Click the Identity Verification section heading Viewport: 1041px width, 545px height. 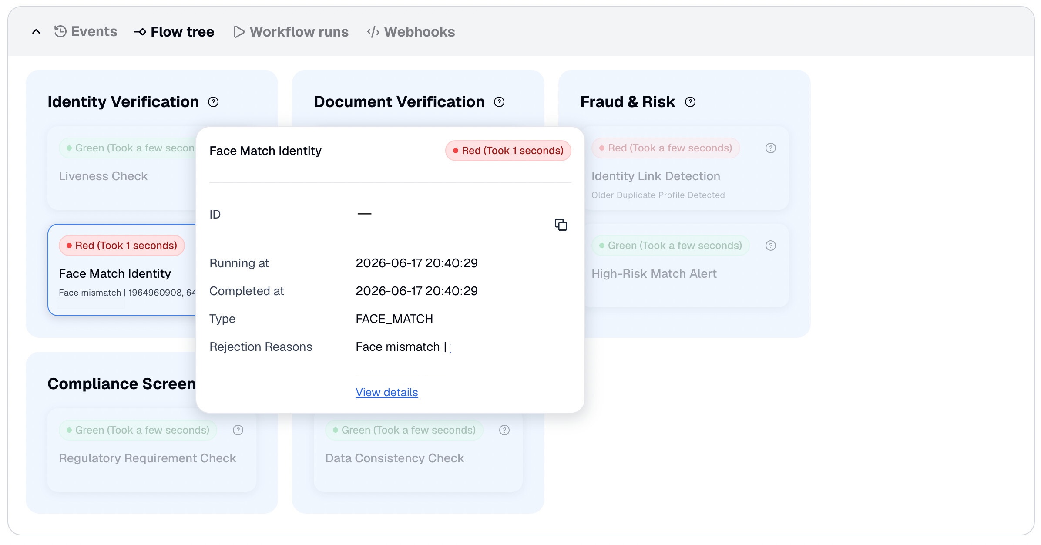[123, 102]
